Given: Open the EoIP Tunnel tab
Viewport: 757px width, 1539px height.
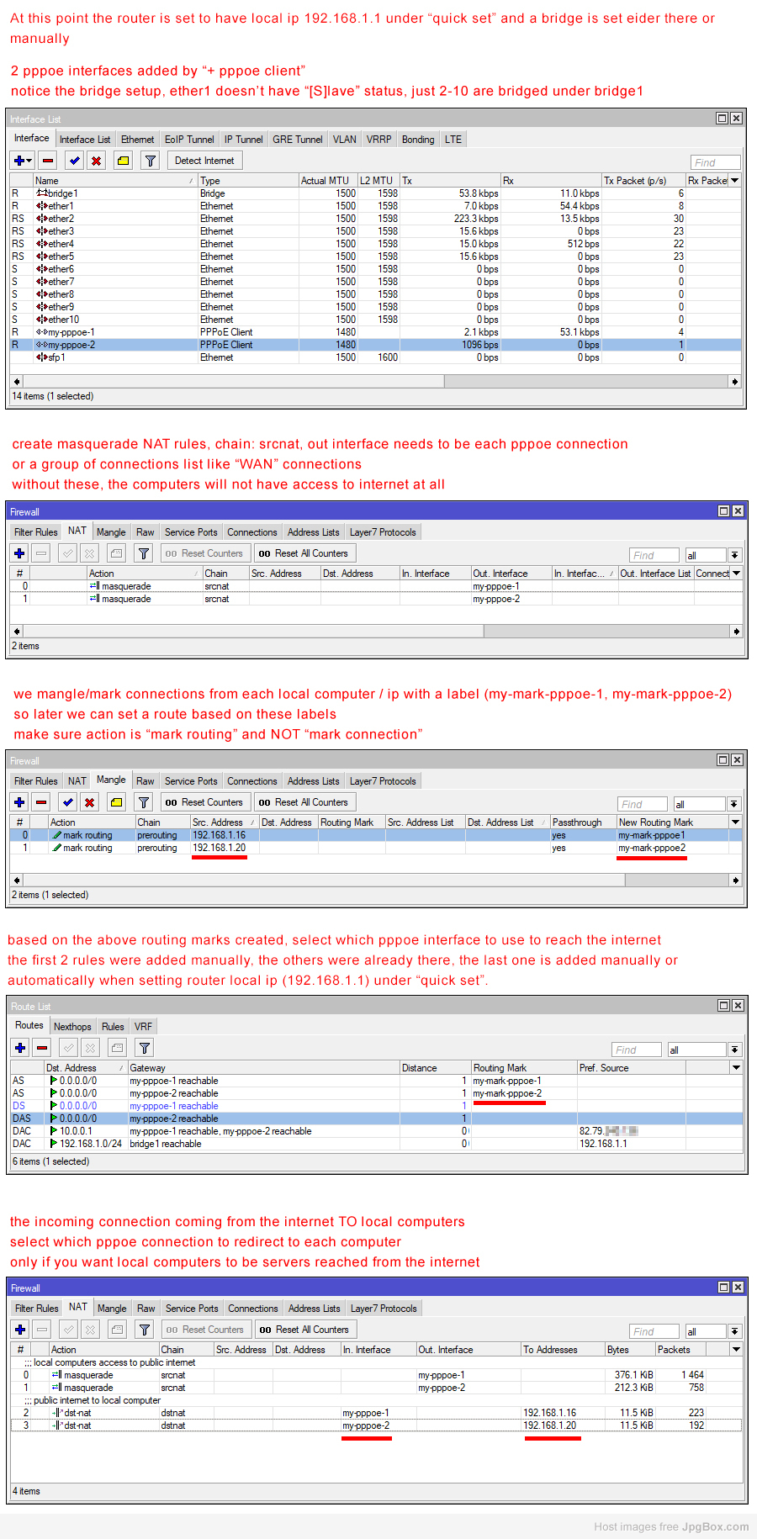Looking at the screenshot, I should (x=189, y=140).
